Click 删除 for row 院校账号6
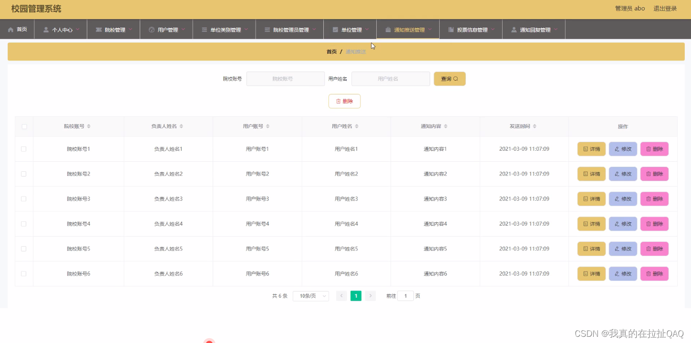The image size is (691, 343). pos(654,274)
